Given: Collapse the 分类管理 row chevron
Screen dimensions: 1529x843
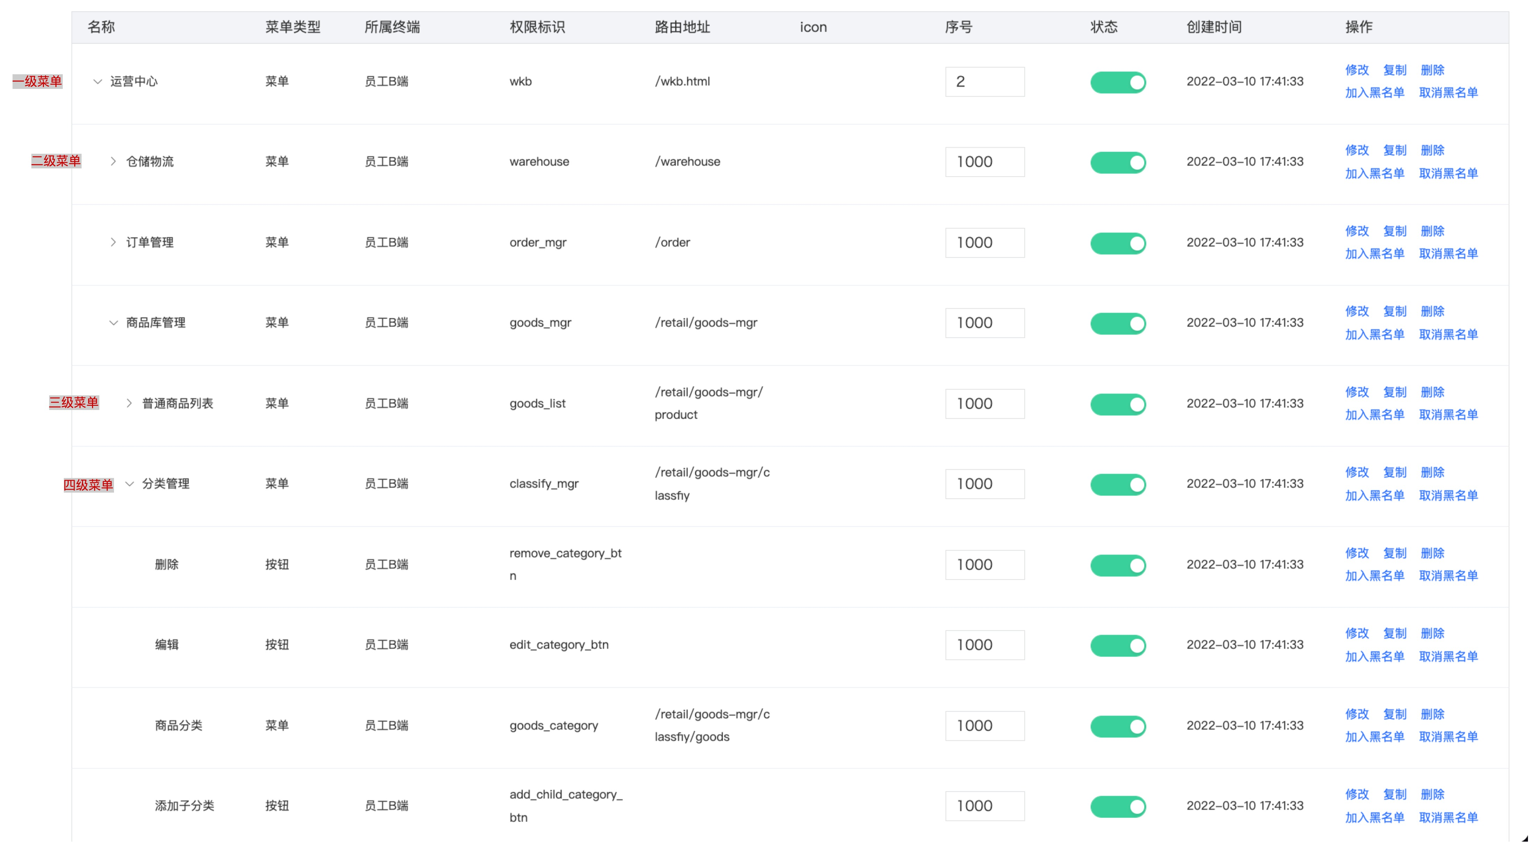Looking at the screenshot, I should coord(129,484).
